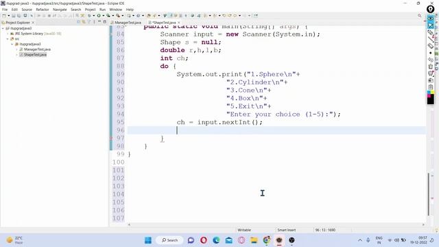The image size is (439, 247).
Task: Open Project Explorer view menu dots
Action: (94, 22)
